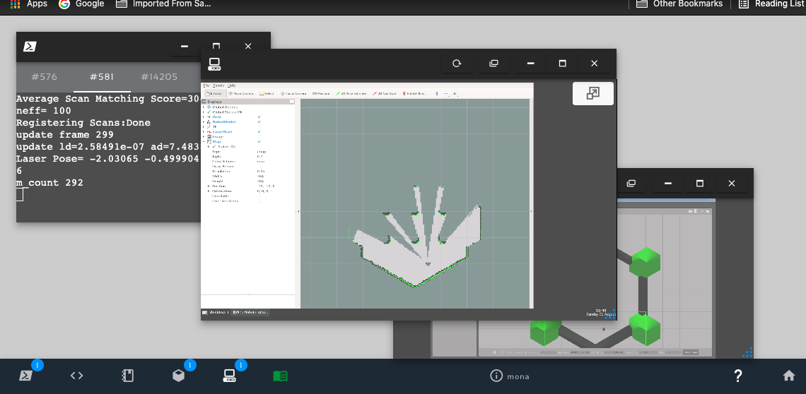Open help via the question mark icon

coord(738,376)
